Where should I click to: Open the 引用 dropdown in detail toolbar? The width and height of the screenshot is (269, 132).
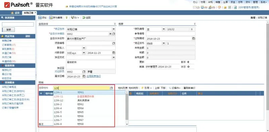(147, 88)
